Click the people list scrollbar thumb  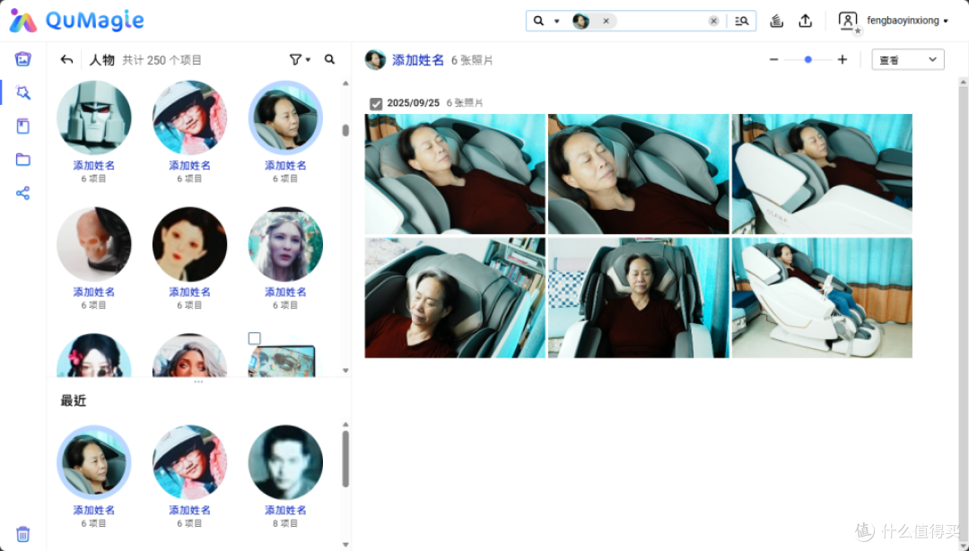pyautogui.click(x=345, y=130)
